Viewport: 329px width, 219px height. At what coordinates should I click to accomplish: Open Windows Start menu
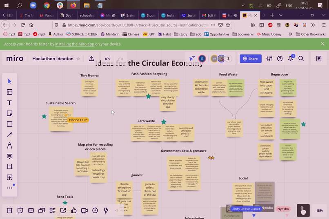[x=7, y=5]
